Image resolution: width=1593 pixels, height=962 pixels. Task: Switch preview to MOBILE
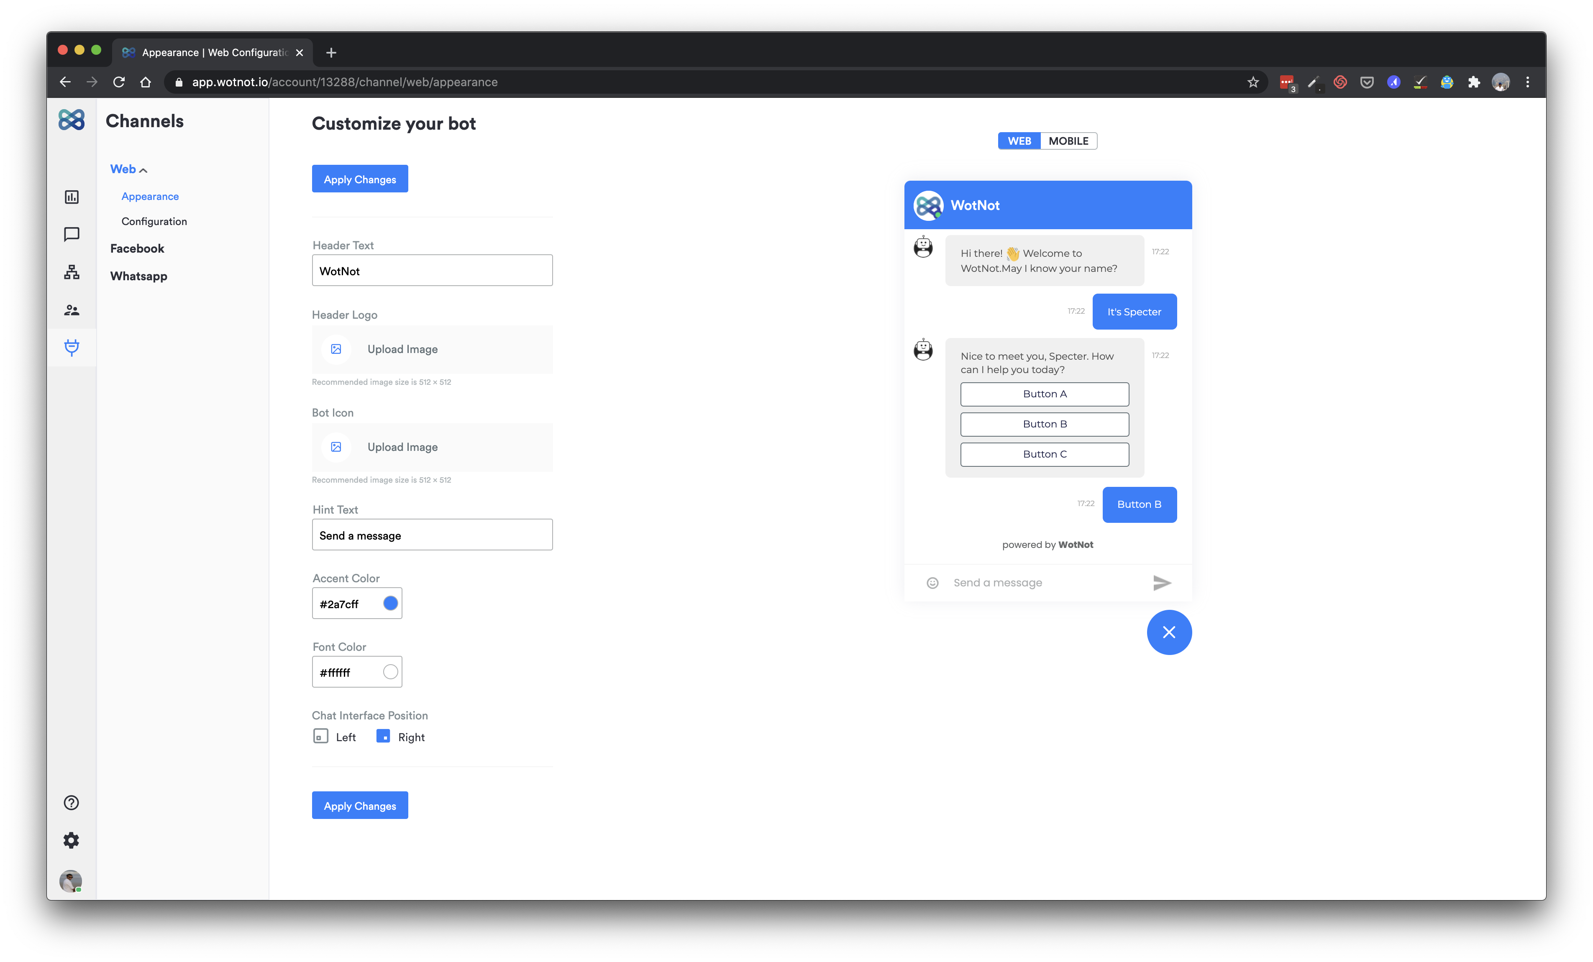click(x=1068, y=141)
